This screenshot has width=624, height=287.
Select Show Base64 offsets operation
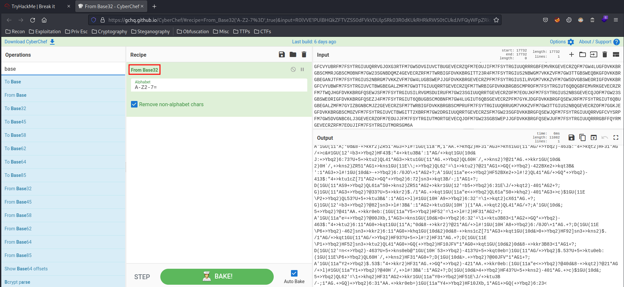[x=63, y=269]
